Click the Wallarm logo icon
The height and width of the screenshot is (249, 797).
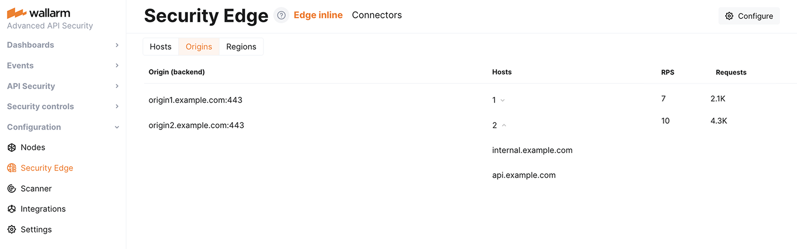[x=16, y=13]
